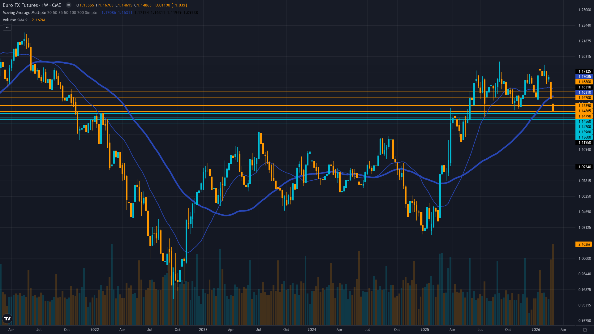Click the low price value 1.14615
The image size is (594, 334).
(x=125, y=5)
